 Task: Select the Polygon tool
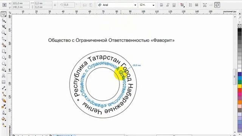click(3, 64)
